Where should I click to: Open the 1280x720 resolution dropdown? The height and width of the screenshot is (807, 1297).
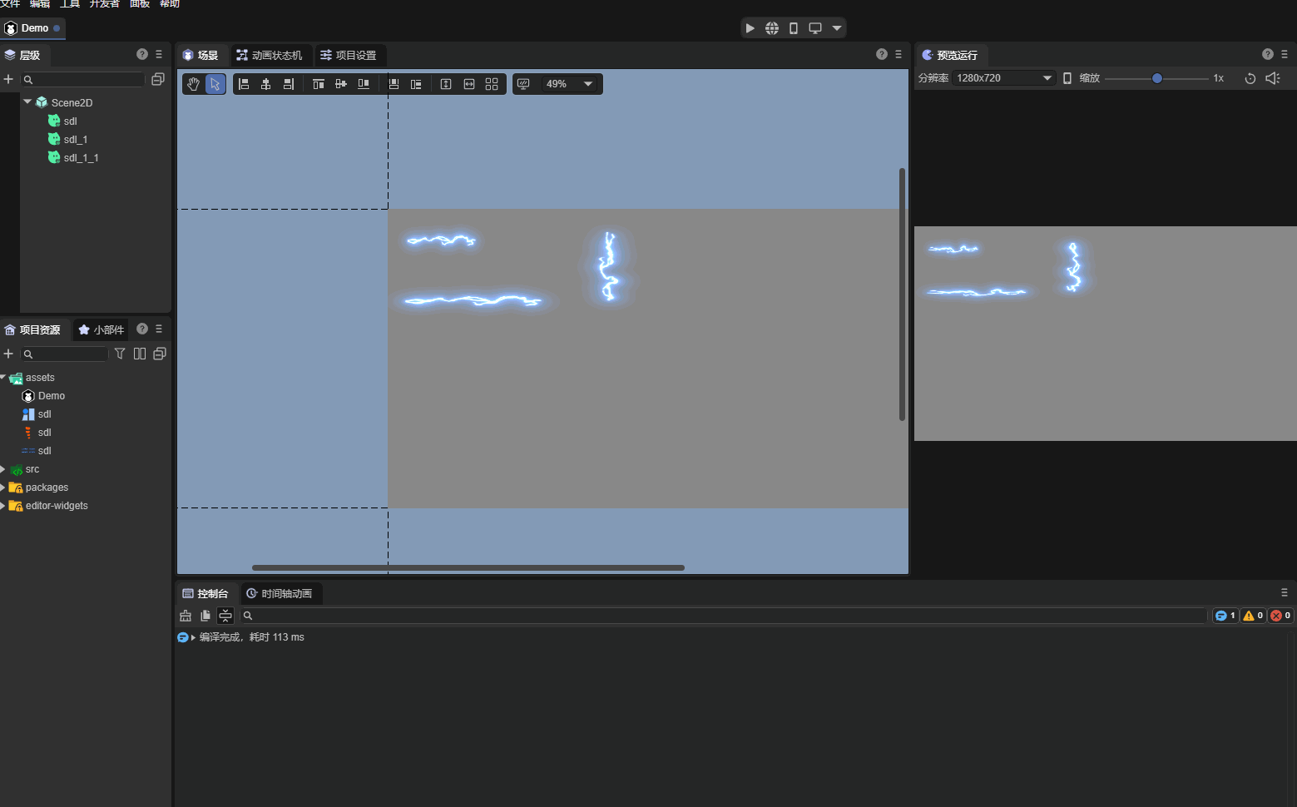click(x=1003, y=78)
